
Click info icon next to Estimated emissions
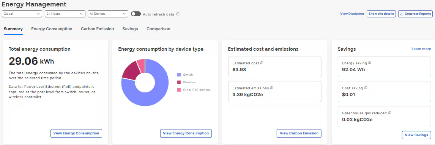coord(272,88)
